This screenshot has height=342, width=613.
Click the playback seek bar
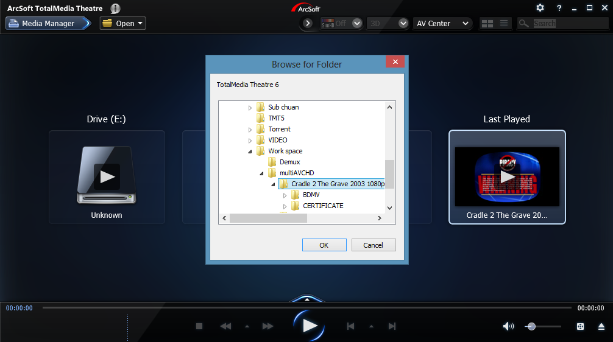[x=307, y=308]
